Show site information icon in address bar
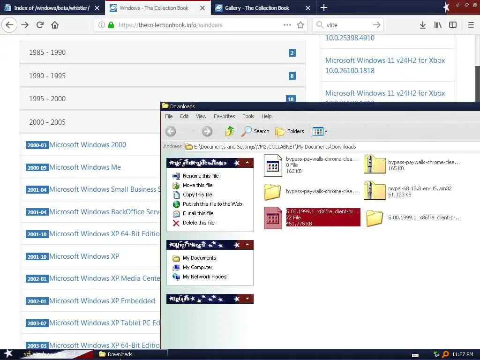The width and height of the screenshot is (480, 360). pos(101,25)
